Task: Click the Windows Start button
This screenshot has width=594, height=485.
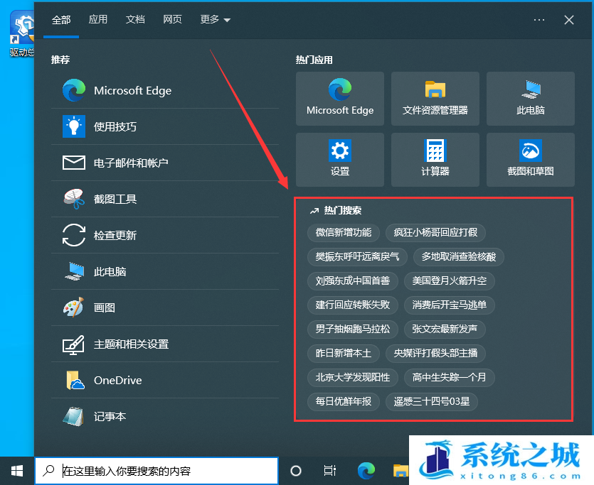Action: pos(17,471)
